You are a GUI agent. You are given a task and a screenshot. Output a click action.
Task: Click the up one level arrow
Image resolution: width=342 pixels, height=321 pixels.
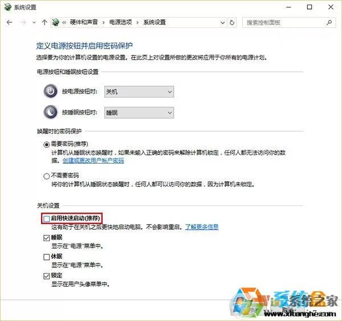[x=44, y=22]
